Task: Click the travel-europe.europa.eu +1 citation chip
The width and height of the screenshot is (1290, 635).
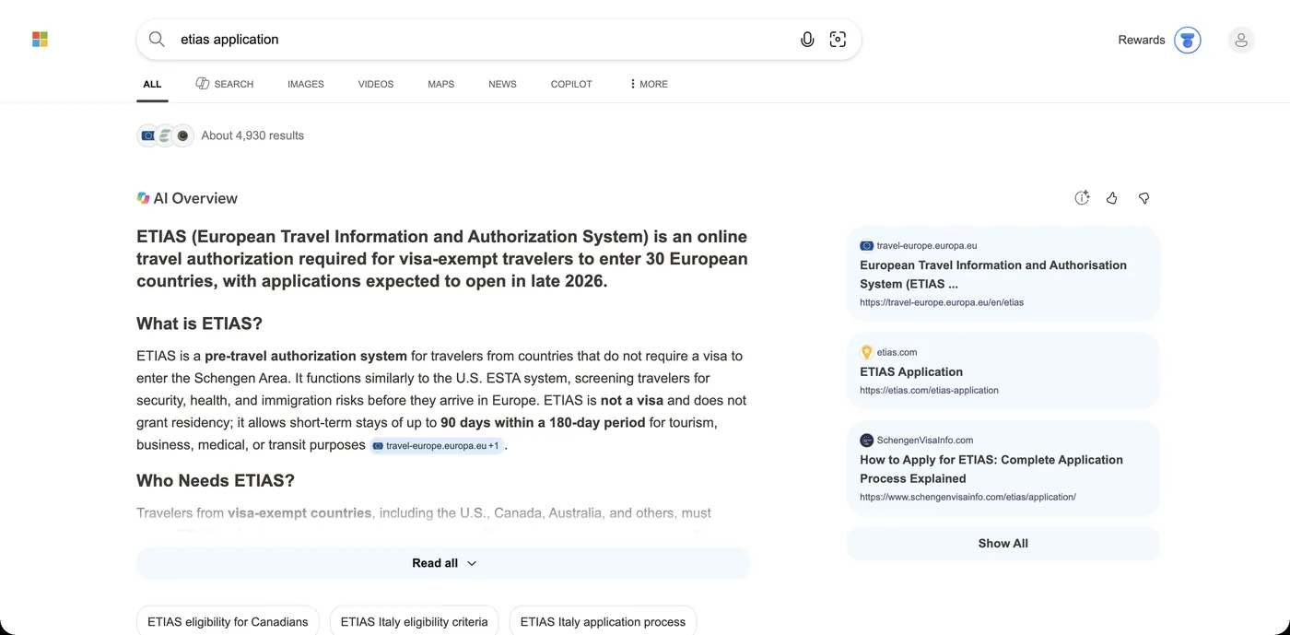Action: [x=437, y=446]
